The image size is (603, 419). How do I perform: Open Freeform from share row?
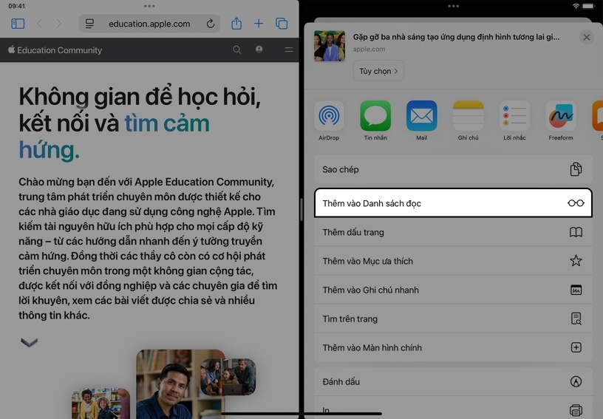(x=561, y=117)
